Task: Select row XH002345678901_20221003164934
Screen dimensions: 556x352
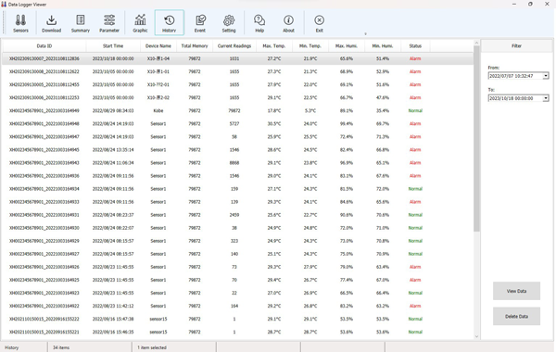Action: 237,189
